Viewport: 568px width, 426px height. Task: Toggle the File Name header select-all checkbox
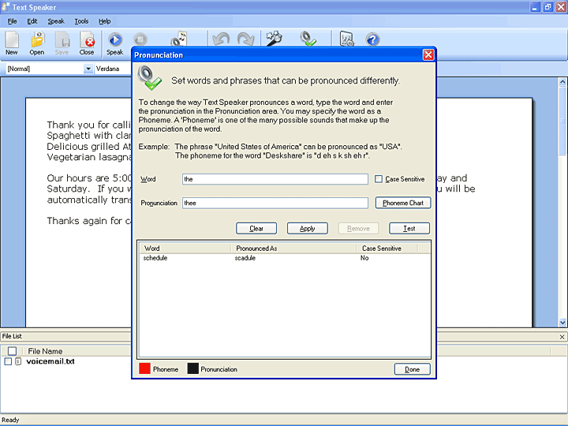click(x=13, y=350)
